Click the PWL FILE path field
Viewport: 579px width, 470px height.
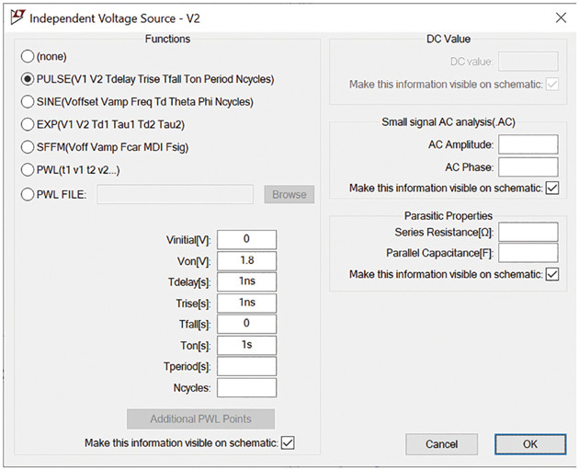[x=175, y=194]
